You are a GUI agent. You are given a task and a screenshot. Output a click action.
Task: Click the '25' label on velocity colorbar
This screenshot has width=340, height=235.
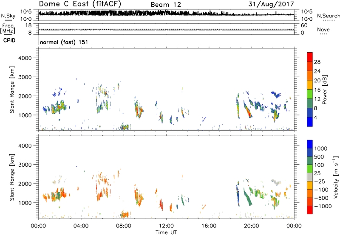[317, 173]
